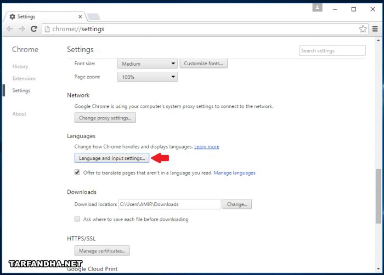The width and height of the screenshot is (384, 275).
Task: Select Settings in the sidebar
Action: (21, 90)
